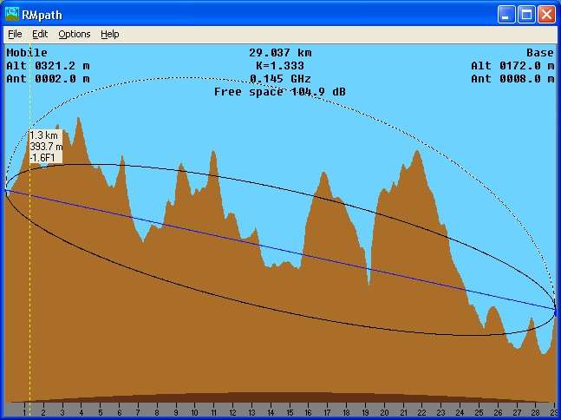Click the 'Alt 0172.0 m' base altitude text

512,66
